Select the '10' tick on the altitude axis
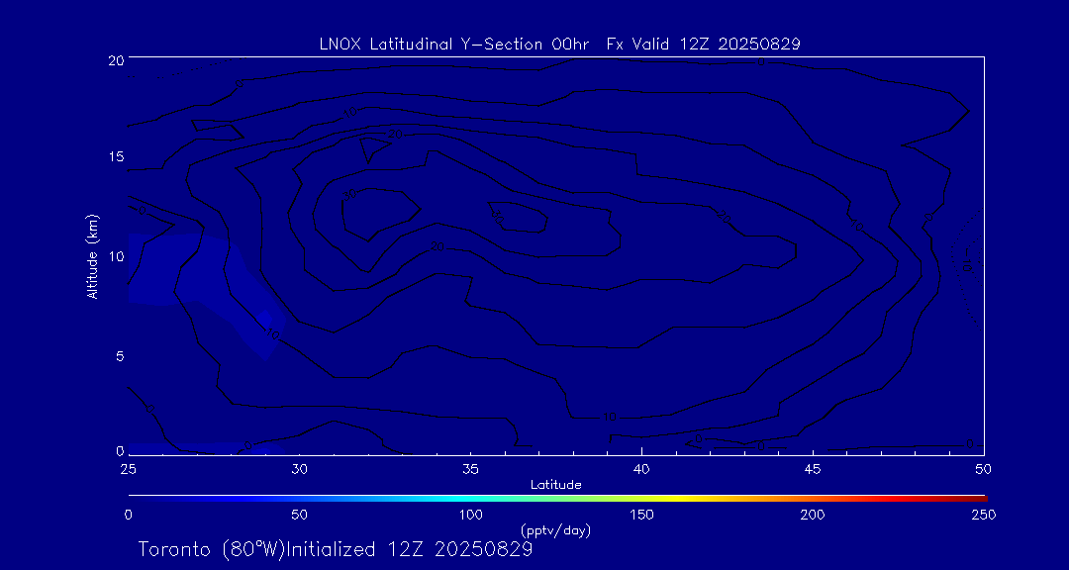This screenshot has height=570, width=1069. coord(116,255)
